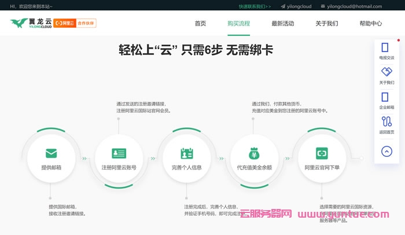Image resolution: width=405 pixels, height=235 pixels.
Task: Click the text 注册完成后, 完善个人信息
Action: [x=211, y=207]
